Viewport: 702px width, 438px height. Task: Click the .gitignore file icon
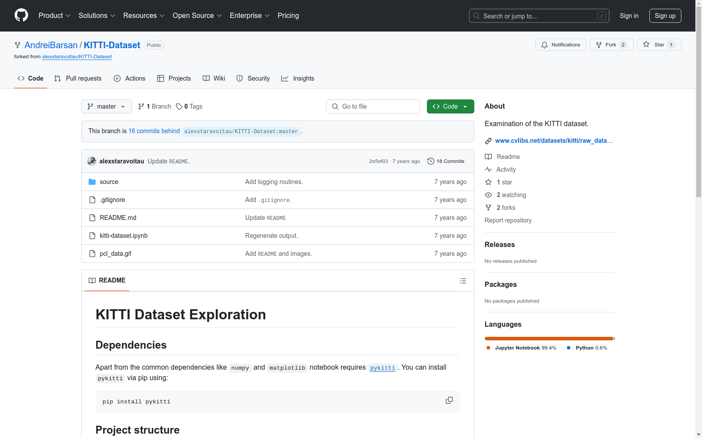coord(92,200)
